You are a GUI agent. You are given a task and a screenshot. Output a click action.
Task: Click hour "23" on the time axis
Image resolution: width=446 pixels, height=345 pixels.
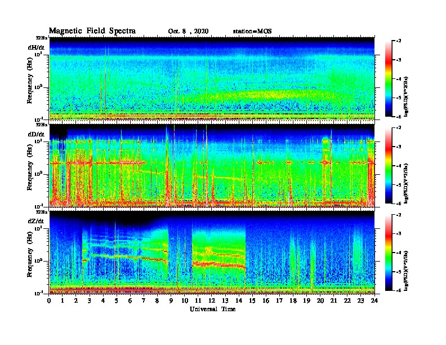point(361,300)
